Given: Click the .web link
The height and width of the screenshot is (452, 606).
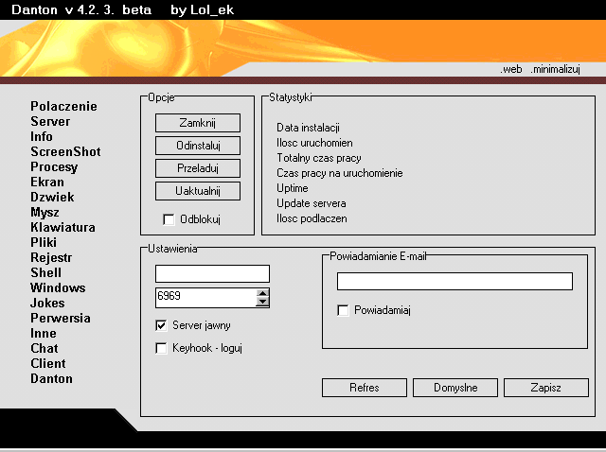Looking at the screenshot, I should tap(511, 69).
